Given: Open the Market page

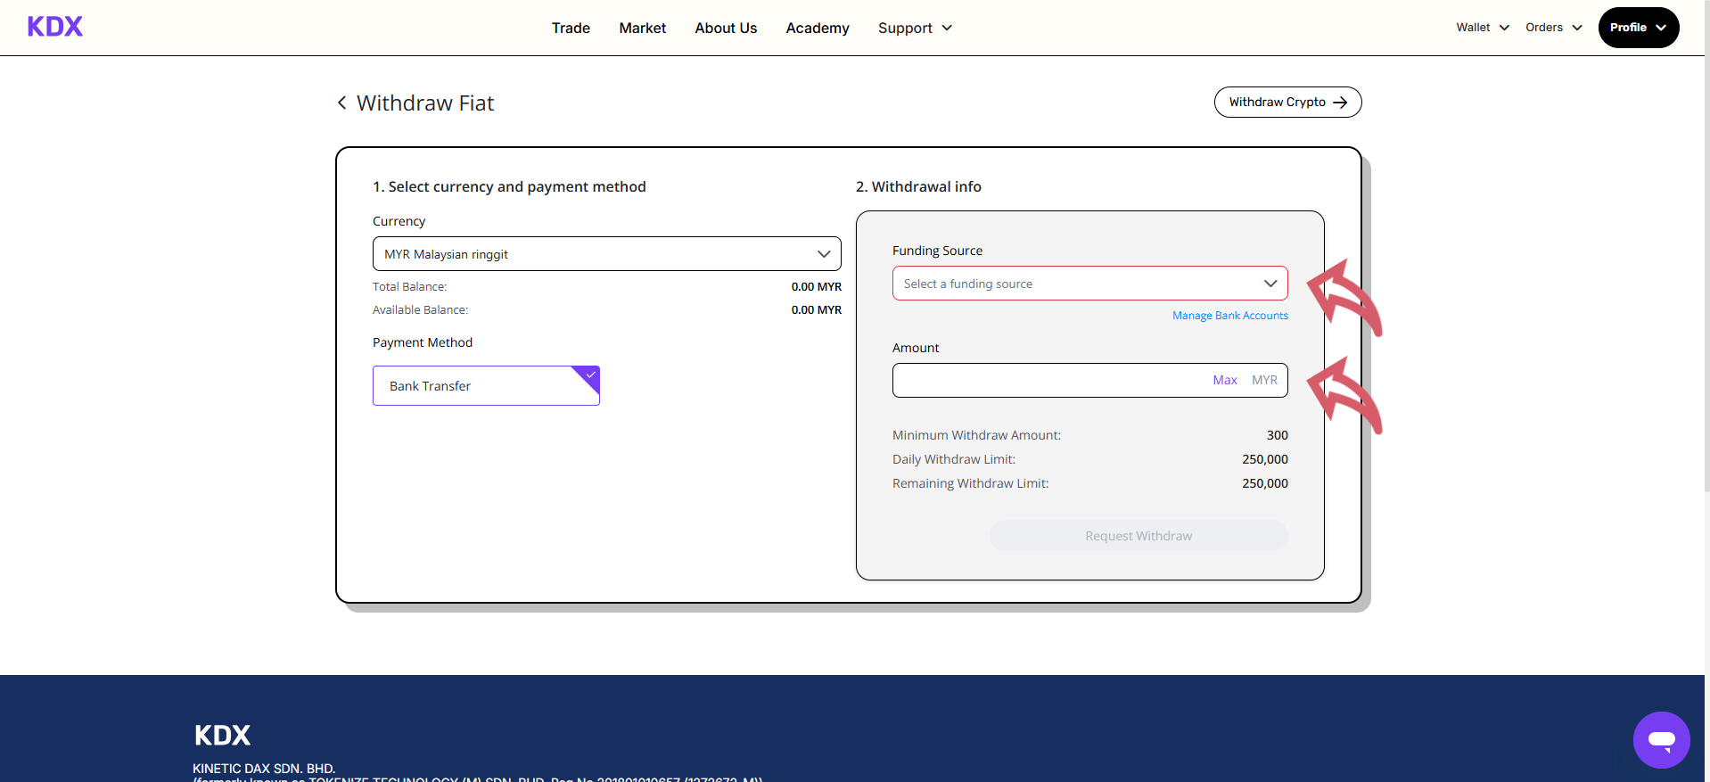Looking at the screenshot, I should tap(642, 28).
